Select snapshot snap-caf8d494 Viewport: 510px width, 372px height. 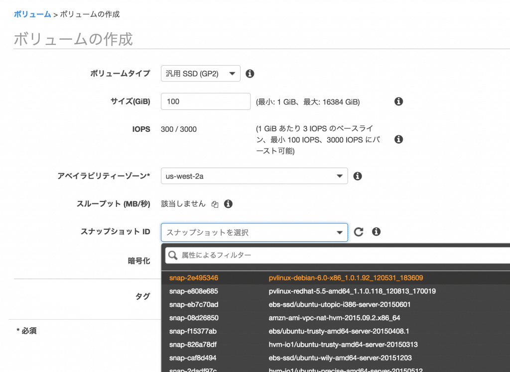click(x=336, y=358)
